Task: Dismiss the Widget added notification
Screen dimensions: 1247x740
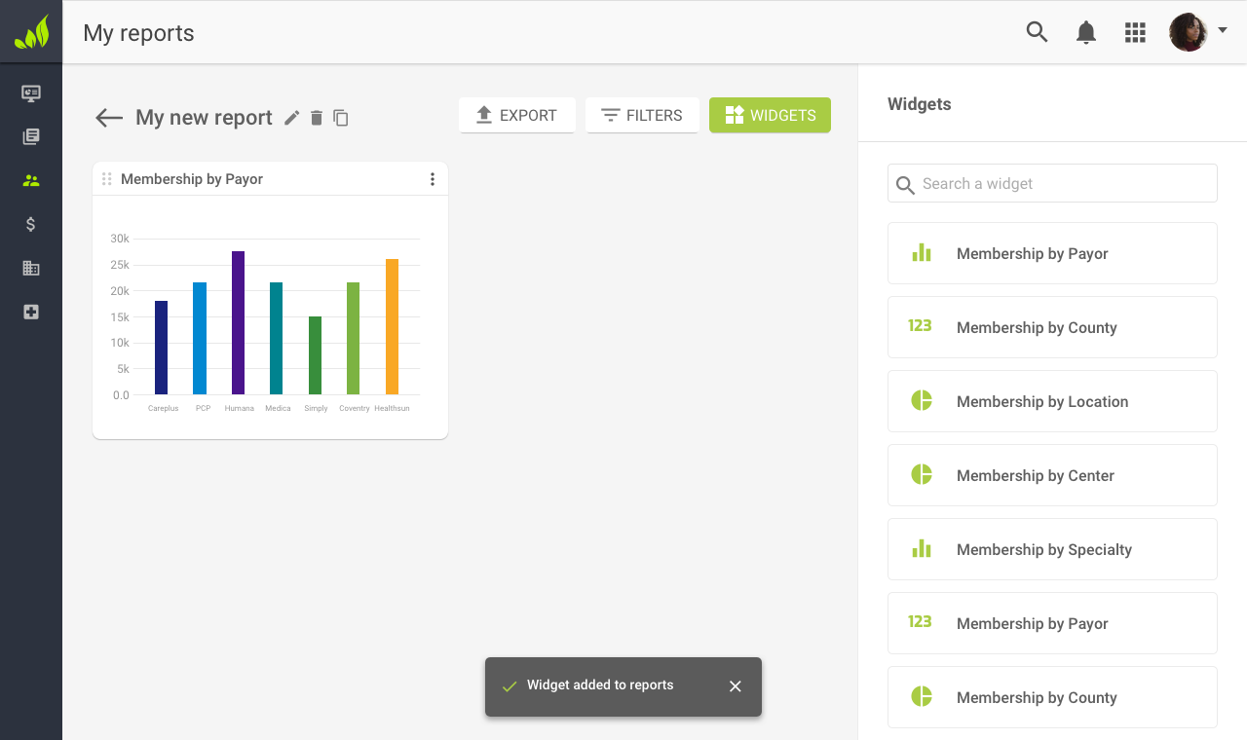Action: (x=736, y=686)
